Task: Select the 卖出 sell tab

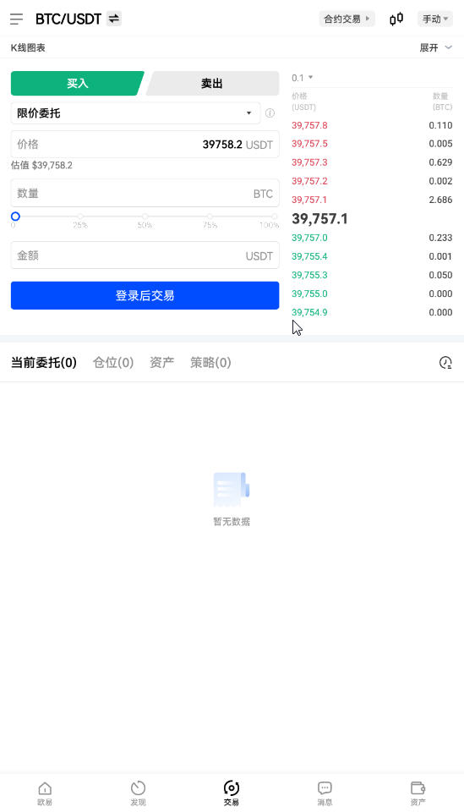Action: (212, 84)
